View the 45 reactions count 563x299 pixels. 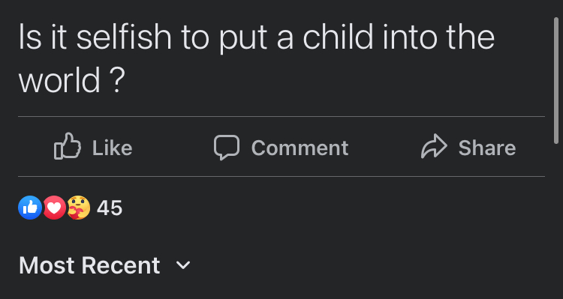(x=110, y=208)
